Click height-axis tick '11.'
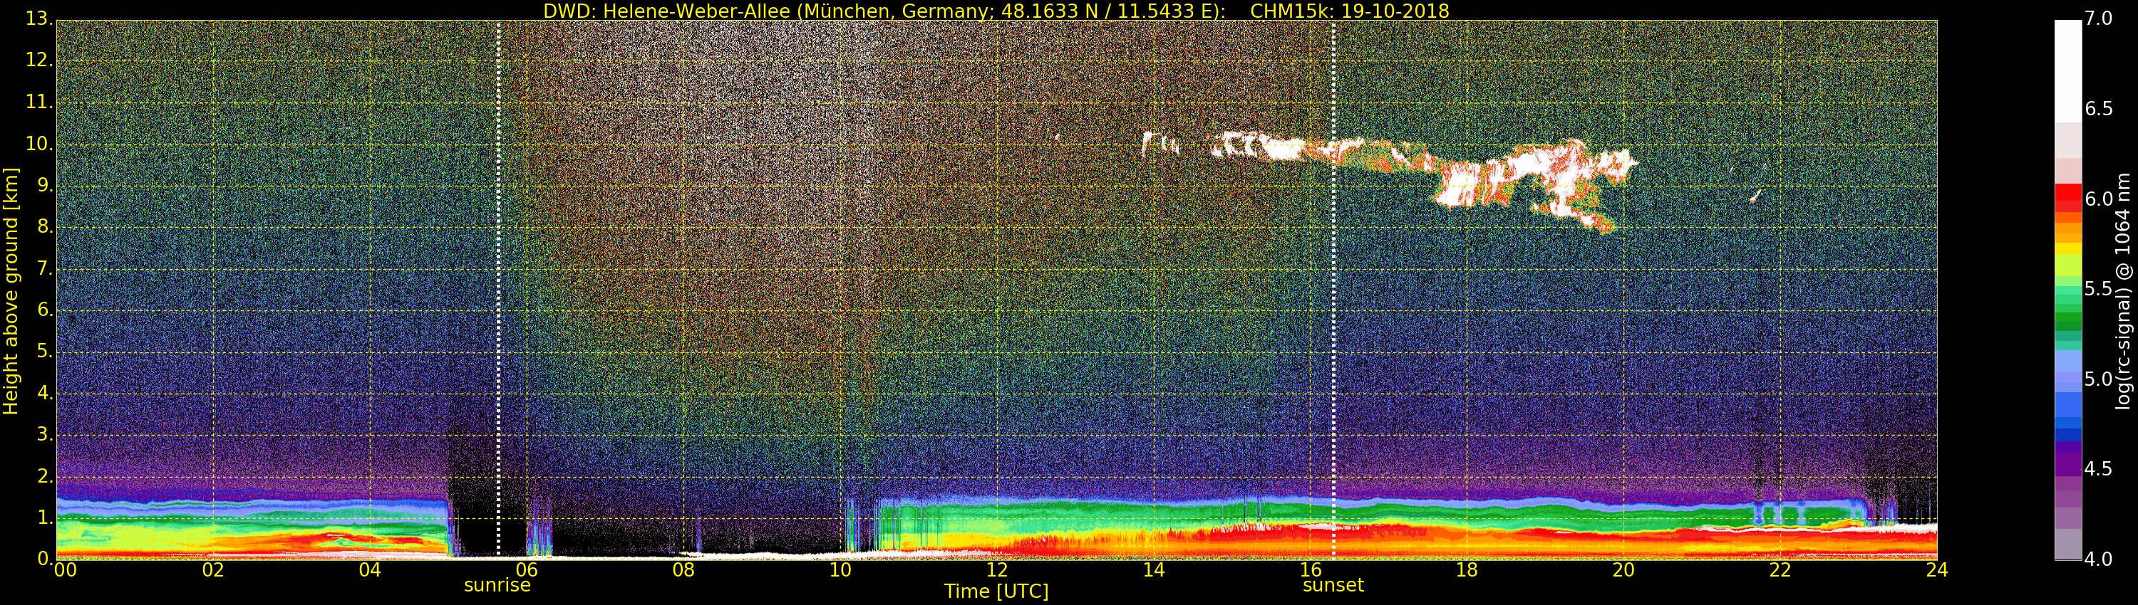The width and height of the screenshot is (2138, 605). click(x=40, y=102)
